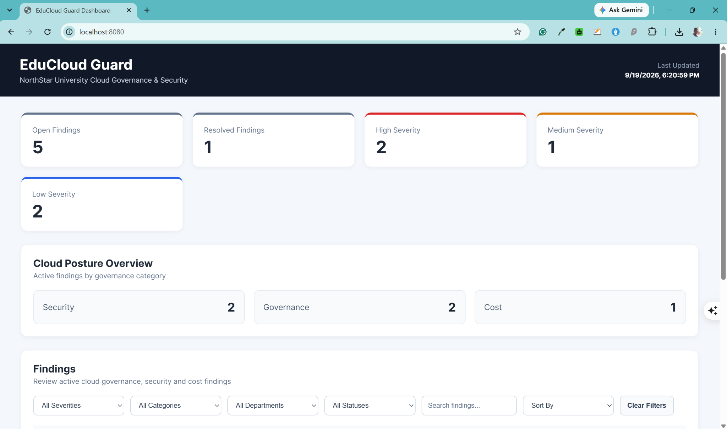Select the Medium Severity card
The height and width of the screenshot is (429, 727).
pos(617,140)
